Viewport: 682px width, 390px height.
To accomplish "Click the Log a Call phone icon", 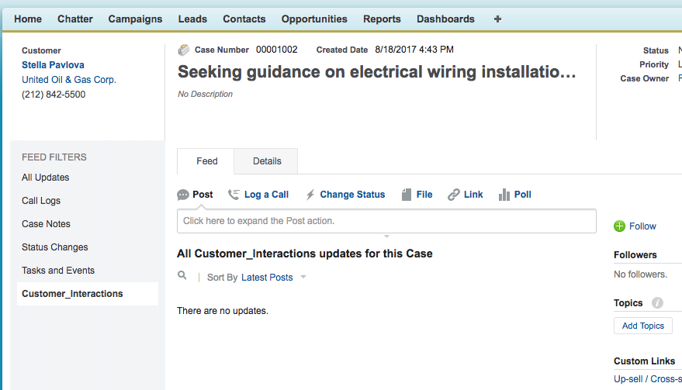I will click(x=234, y=195).
